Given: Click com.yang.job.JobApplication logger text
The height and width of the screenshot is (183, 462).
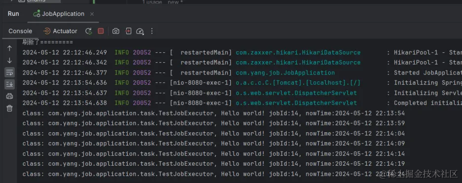Looking at the screenshot, I should pos(285,73).
